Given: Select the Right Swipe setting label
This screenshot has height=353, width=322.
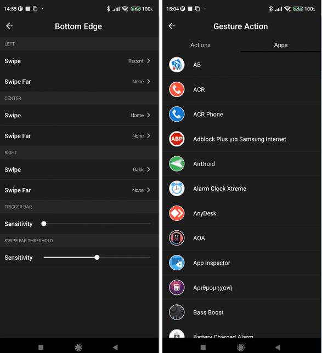Looking at the screenshot, I should [x=13, y=169].
